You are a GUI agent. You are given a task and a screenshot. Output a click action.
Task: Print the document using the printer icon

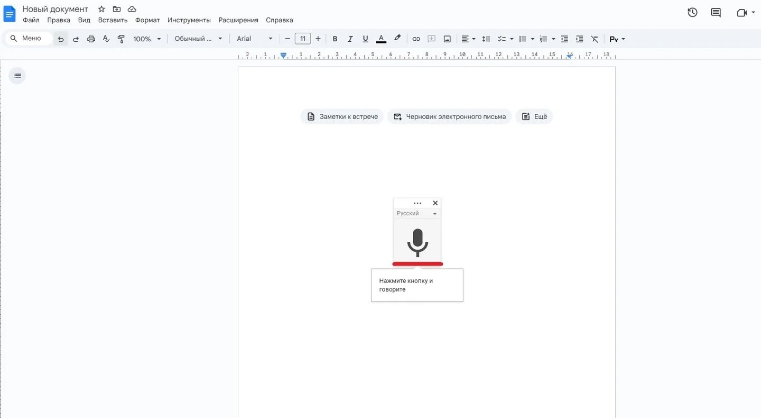[x=91, y=39]
